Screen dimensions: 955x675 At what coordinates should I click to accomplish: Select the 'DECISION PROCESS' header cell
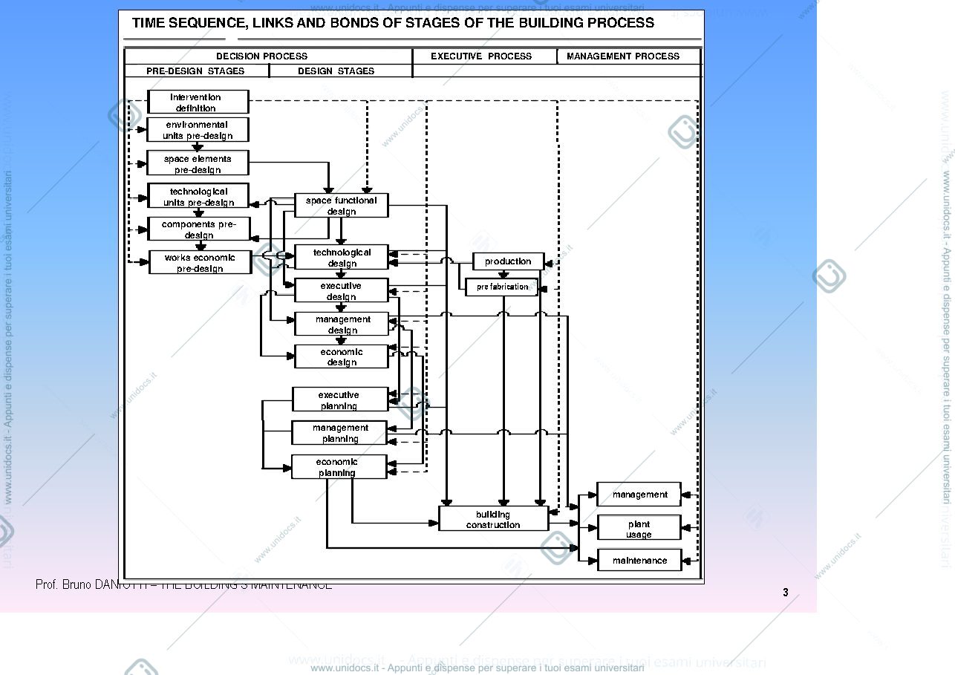point(269,56)
